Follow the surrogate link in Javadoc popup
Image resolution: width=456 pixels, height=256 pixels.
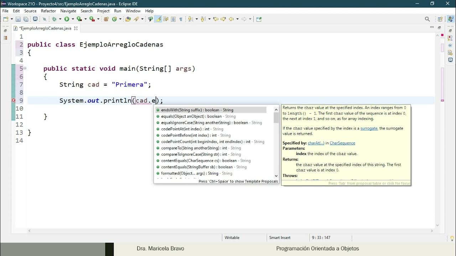click(x=369, y=128)
